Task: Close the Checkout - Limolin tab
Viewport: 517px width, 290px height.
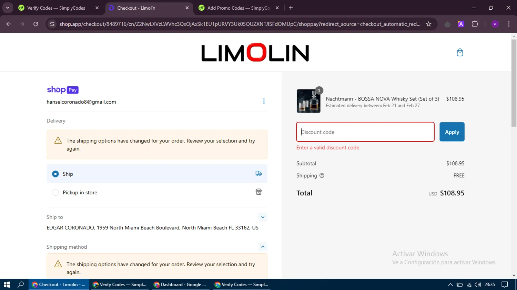Action: pos(187,8)
